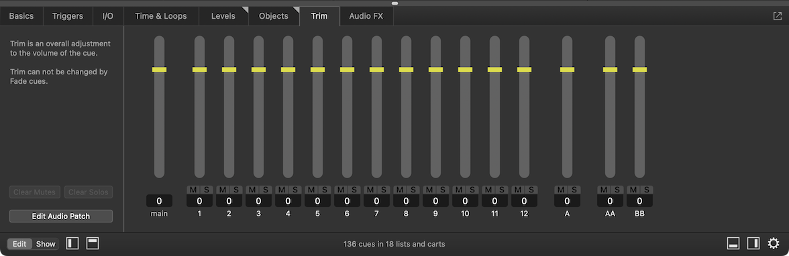Click the 'main' slider label
The width and height of the screenshot is (789, 256).
pos(159,214)
